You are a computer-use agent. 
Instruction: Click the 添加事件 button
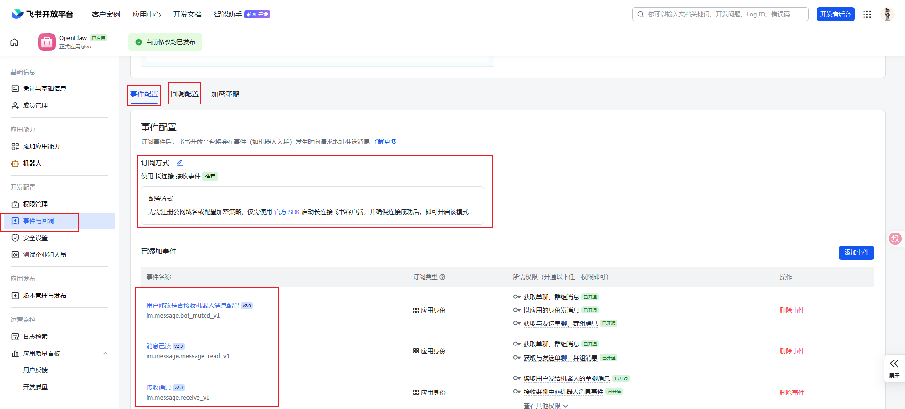(856, 253)
